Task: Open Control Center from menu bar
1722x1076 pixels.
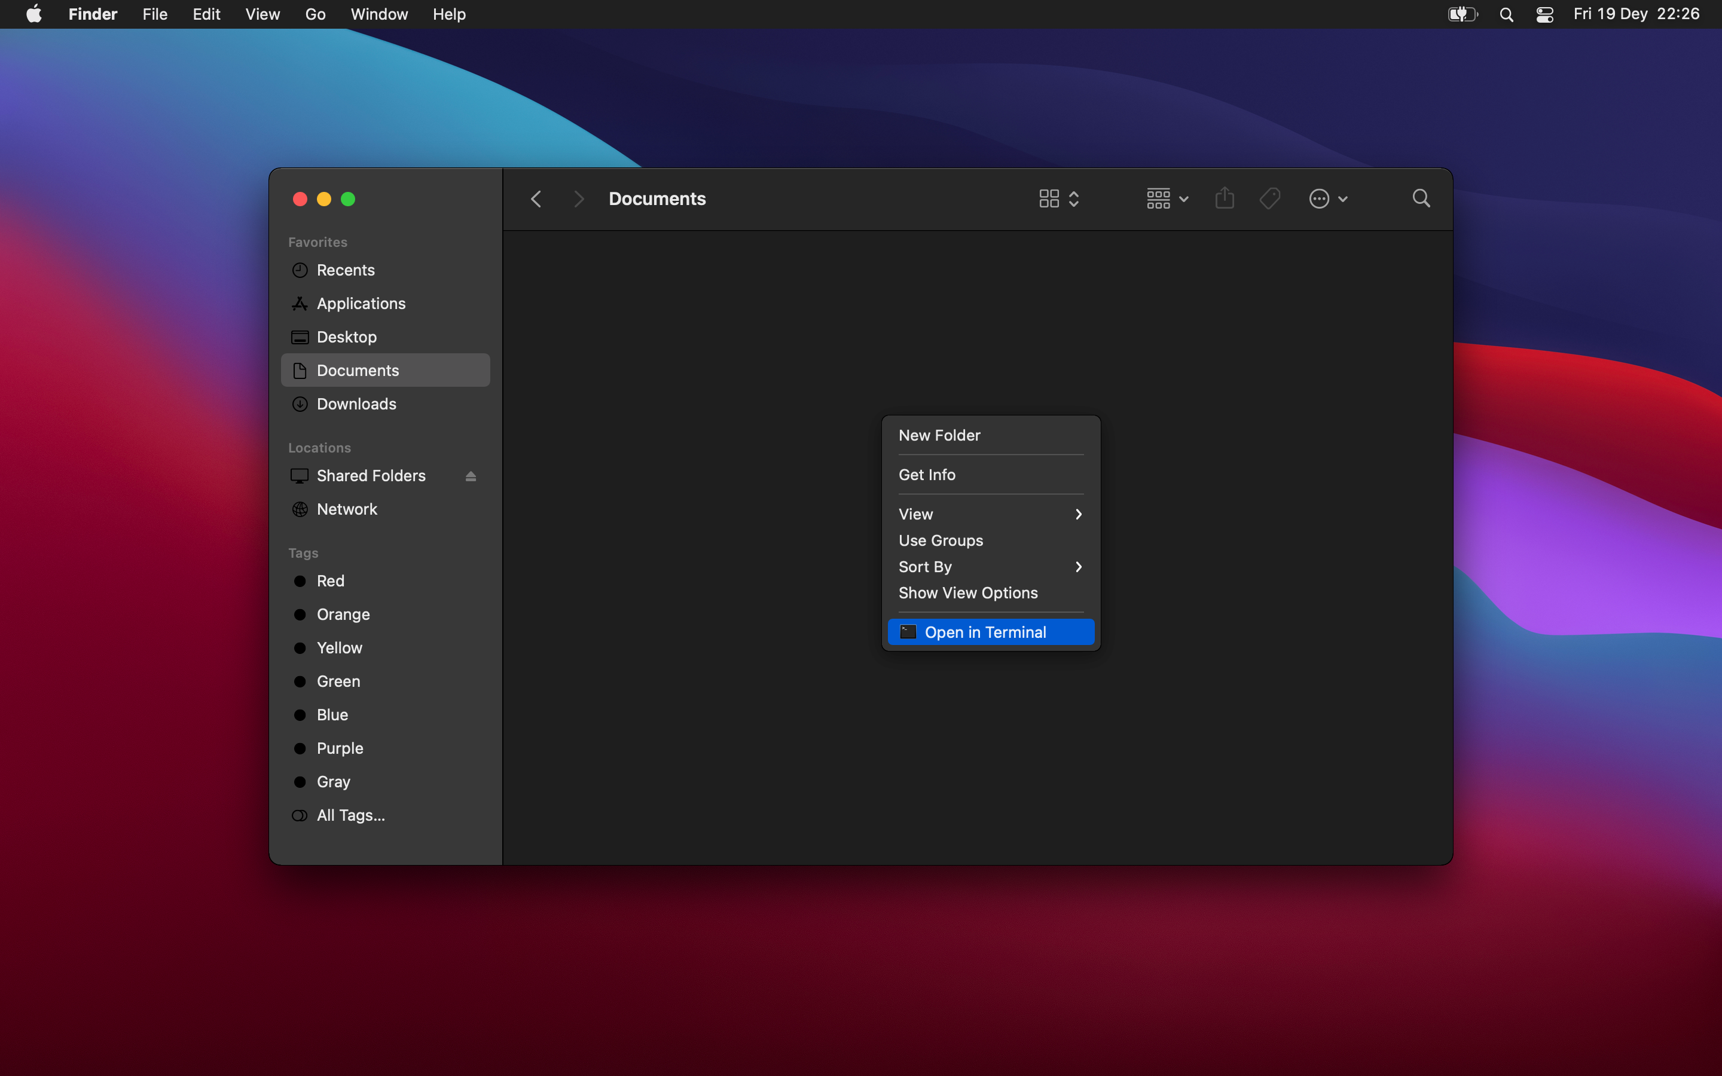Action: click(x=1544, y=14)
